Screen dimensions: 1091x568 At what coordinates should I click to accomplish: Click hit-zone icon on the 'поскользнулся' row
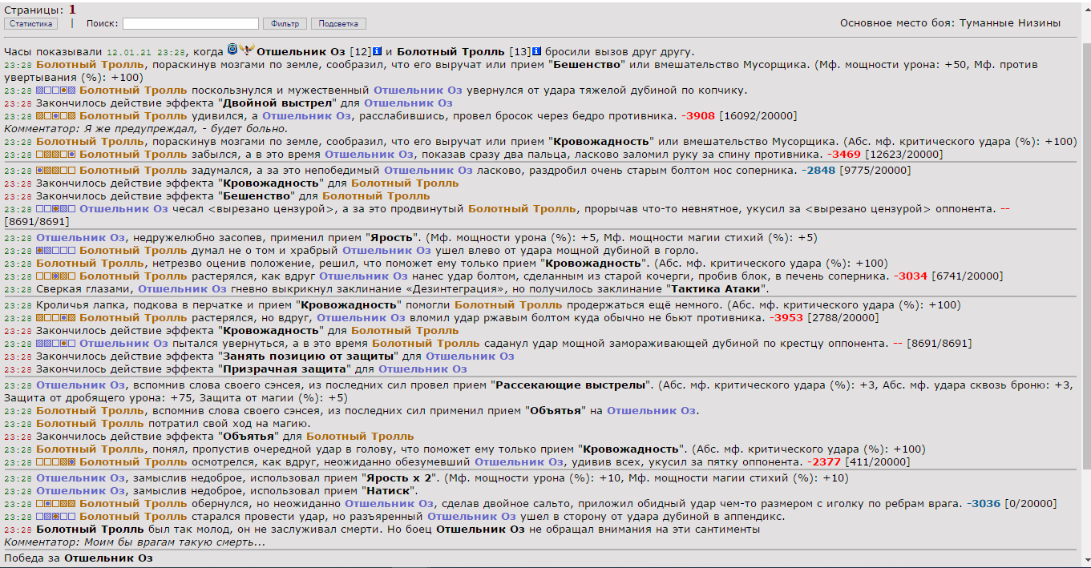pyautogui.click(x=56, y=91)
